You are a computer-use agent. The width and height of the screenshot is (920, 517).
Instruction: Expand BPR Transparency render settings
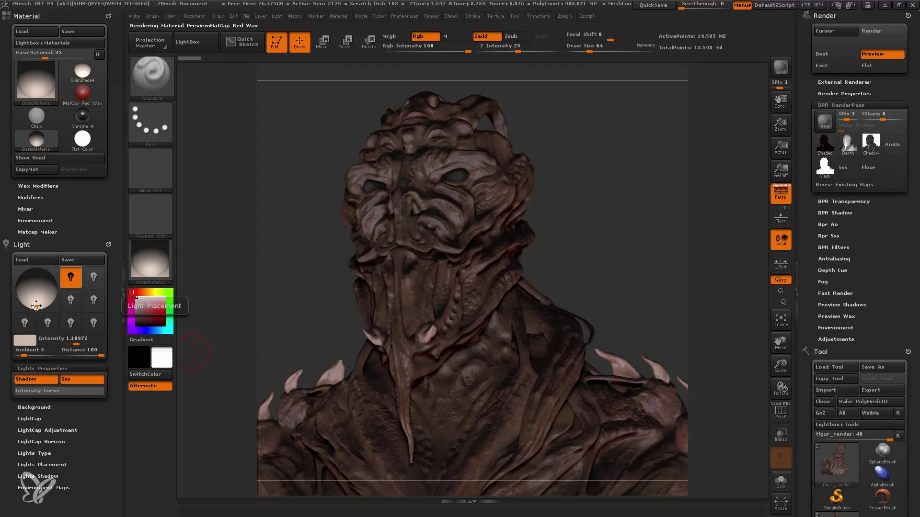[844, 201]
